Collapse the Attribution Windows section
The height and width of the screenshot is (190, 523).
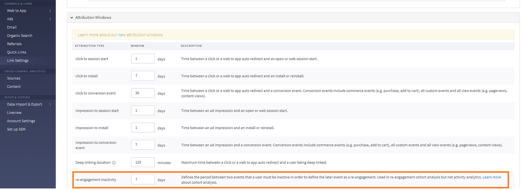click(x=72, y=18)
